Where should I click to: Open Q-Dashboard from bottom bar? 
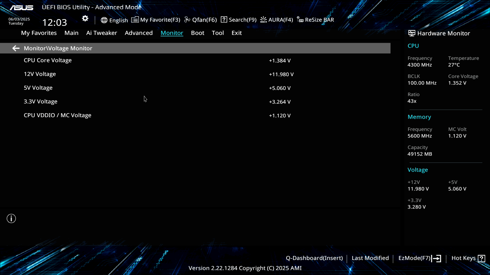(314, 258)
